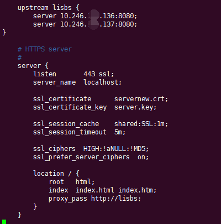Select the ssl_certificate directive text
Image resolution: width=221 pixels, height=224 pixels.
pos(62,99)
